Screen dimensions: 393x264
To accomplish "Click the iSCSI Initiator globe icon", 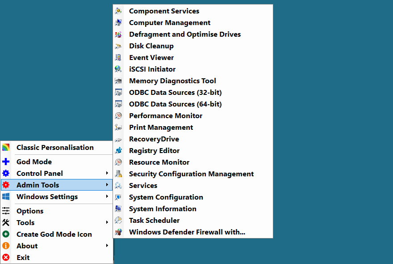I will [x=118, y=69].
